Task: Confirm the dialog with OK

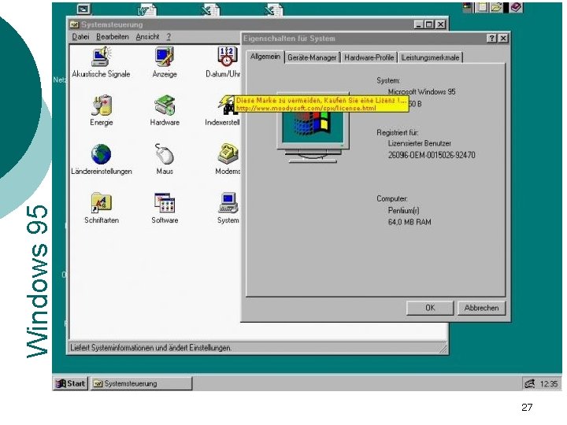Action: [x=430, y=308]
